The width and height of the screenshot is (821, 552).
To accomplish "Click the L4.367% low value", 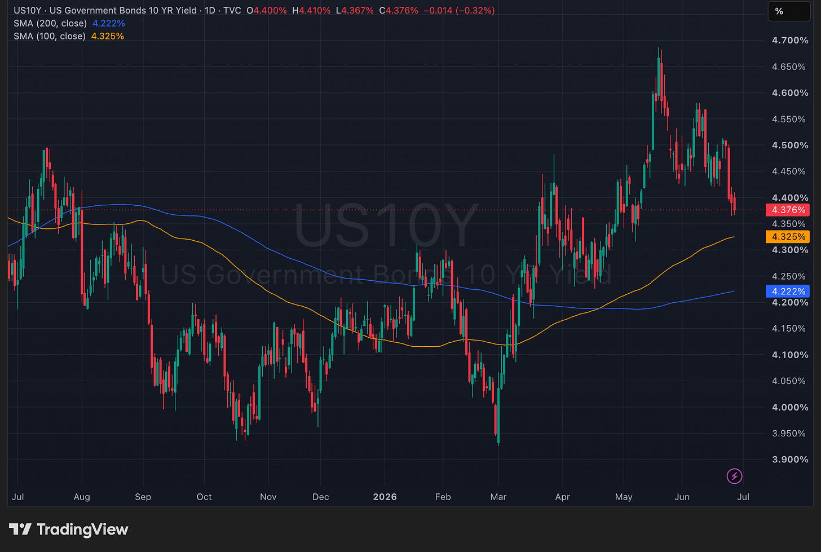I will (355, 10).
